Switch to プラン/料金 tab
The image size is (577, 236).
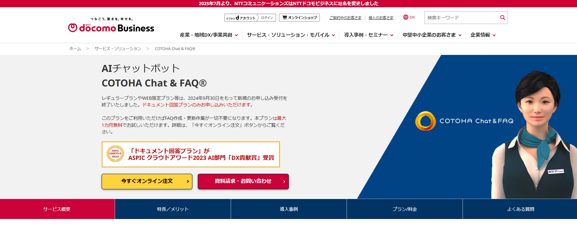coord(405,209)
